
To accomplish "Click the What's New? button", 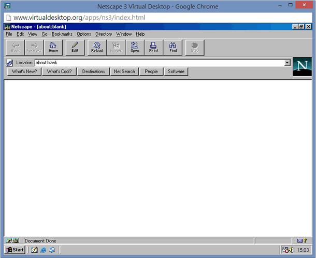I will click(24, 71).
